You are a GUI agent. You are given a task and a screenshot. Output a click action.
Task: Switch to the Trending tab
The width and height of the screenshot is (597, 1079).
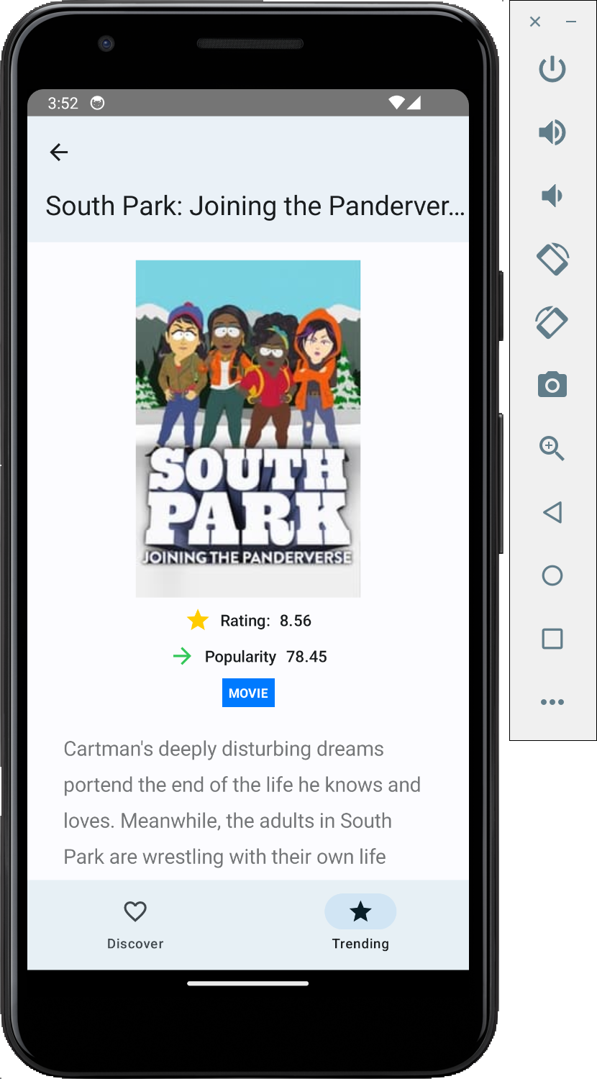pos(360,924)
